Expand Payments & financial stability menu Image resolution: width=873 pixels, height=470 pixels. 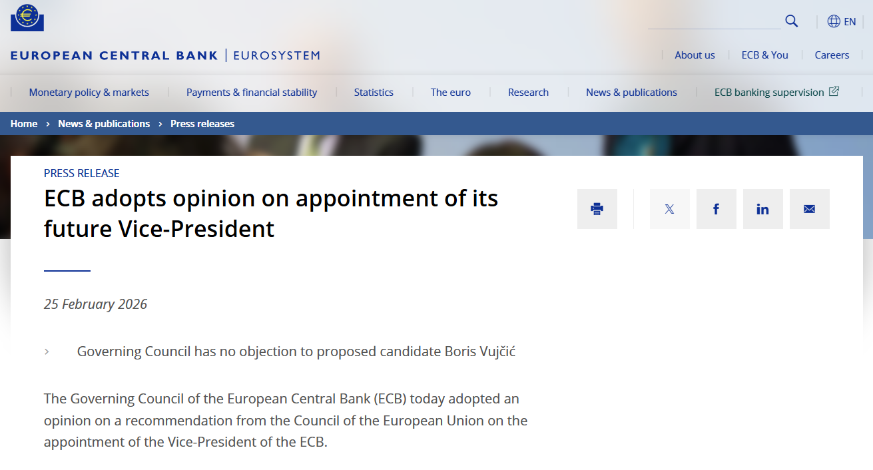tap(252, 93)
